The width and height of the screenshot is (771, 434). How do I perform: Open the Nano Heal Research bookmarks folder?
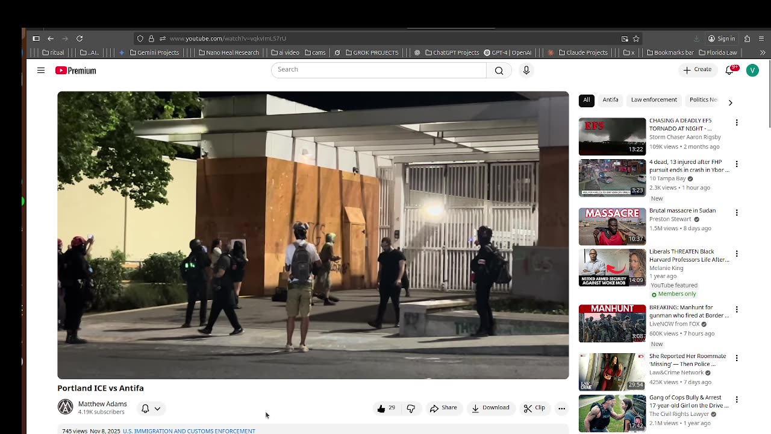228,52
